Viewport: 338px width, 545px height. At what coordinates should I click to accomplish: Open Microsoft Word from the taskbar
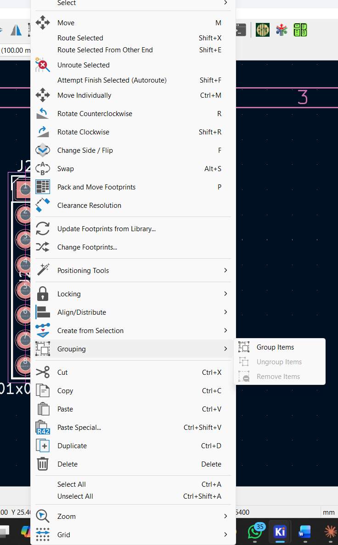point(304,531)
